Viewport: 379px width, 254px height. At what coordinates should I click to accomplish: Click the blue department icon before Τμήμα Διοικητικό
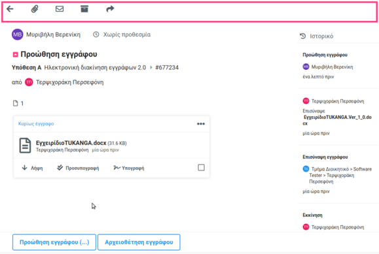point(306,169)
